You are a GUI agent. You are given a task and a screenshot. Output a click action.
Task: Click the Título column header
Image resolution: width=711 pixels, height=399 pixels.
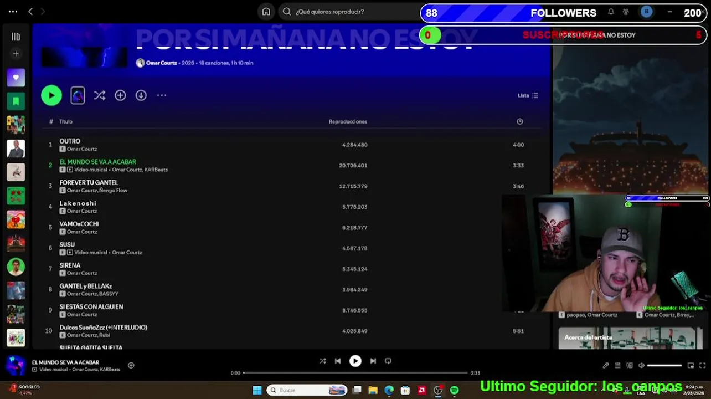66,121
